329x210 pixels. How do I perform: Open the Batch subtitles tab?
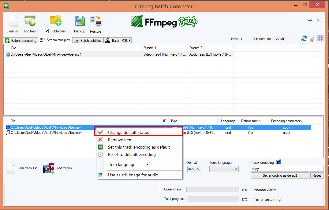[x=88, y=40]
